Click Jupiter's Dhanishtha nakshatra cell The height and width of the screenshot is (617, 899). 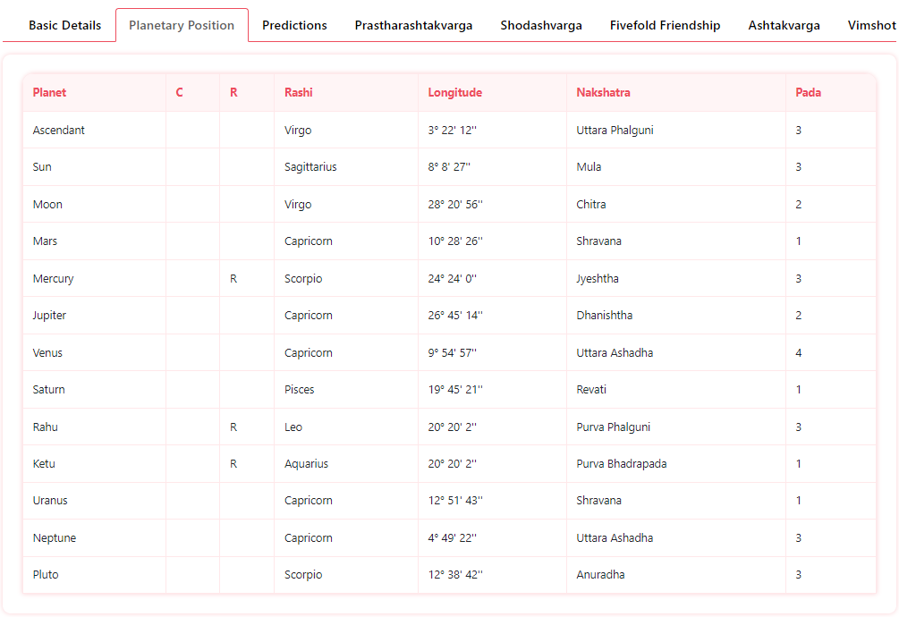tap(604, 315)
